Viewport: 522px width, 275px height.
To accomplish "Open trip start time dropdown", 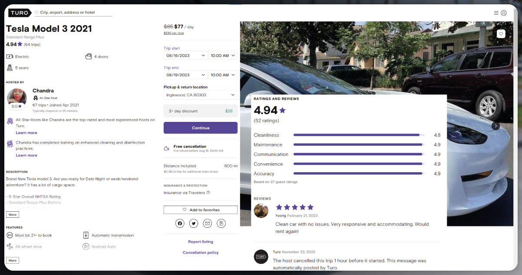I will click(223, 56).
